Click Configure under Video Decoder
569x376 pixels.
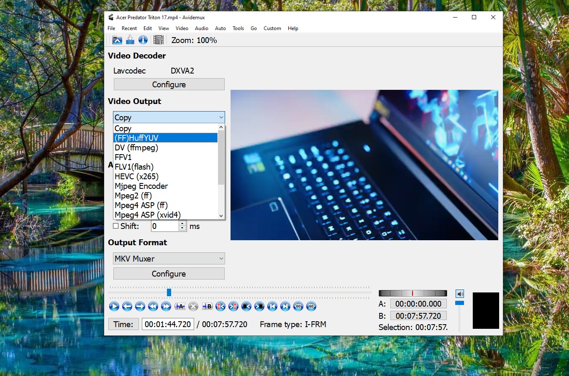pos(169,84)
